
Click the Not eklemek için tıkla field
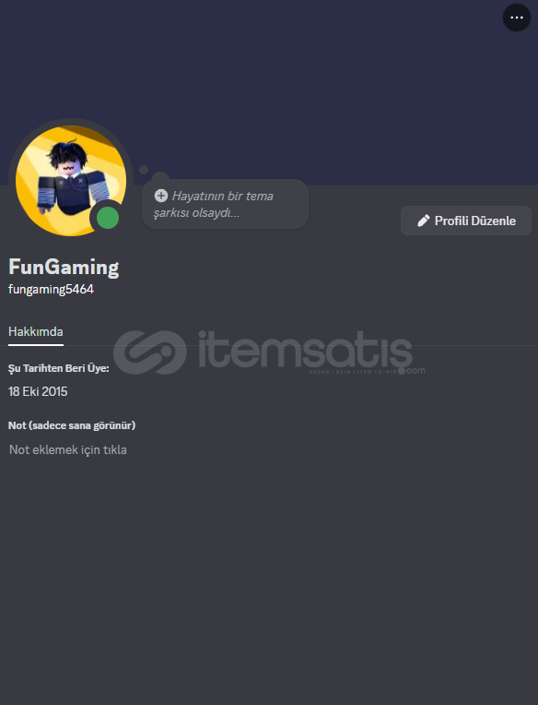tap(68, 449)
